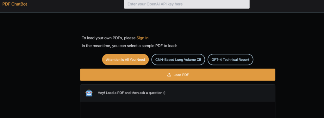Click the horizontal divider under the header
The width and height of the screenshot is (324, 118).
[x=162, y=12]
